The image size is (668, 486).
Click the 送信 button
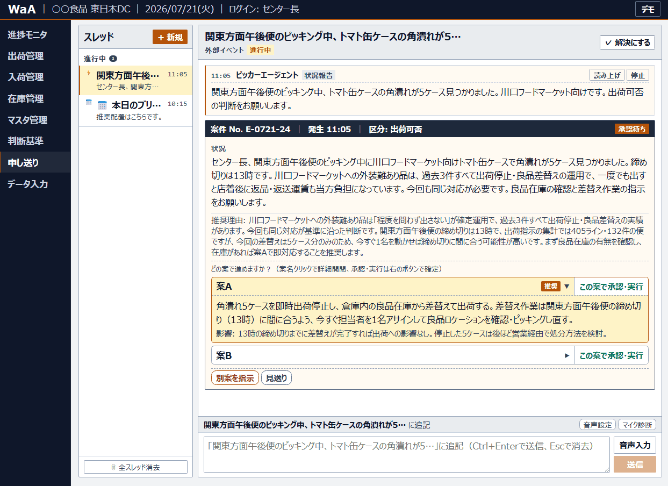[x=635, y=464]
